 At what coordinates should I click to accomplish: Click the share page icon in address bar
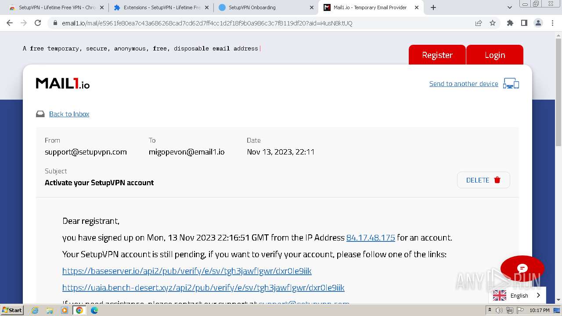click(x=479, y=23)
